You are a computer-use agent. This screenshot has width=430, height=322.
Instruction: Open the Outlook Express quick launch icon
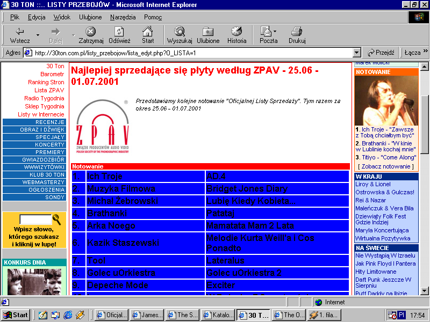point(55,315)
